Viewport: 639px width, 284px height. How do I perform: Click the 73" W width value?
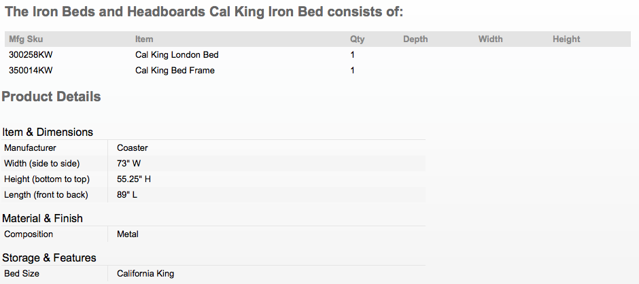[128, 163]
